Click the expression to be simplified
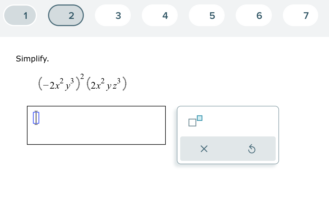329x202 pixels. (x=82, y=83)
